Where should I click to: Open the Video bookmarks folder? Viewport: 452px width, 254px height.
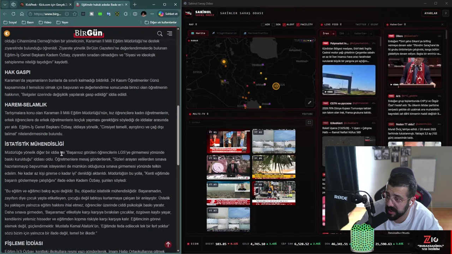coord(45,22)
